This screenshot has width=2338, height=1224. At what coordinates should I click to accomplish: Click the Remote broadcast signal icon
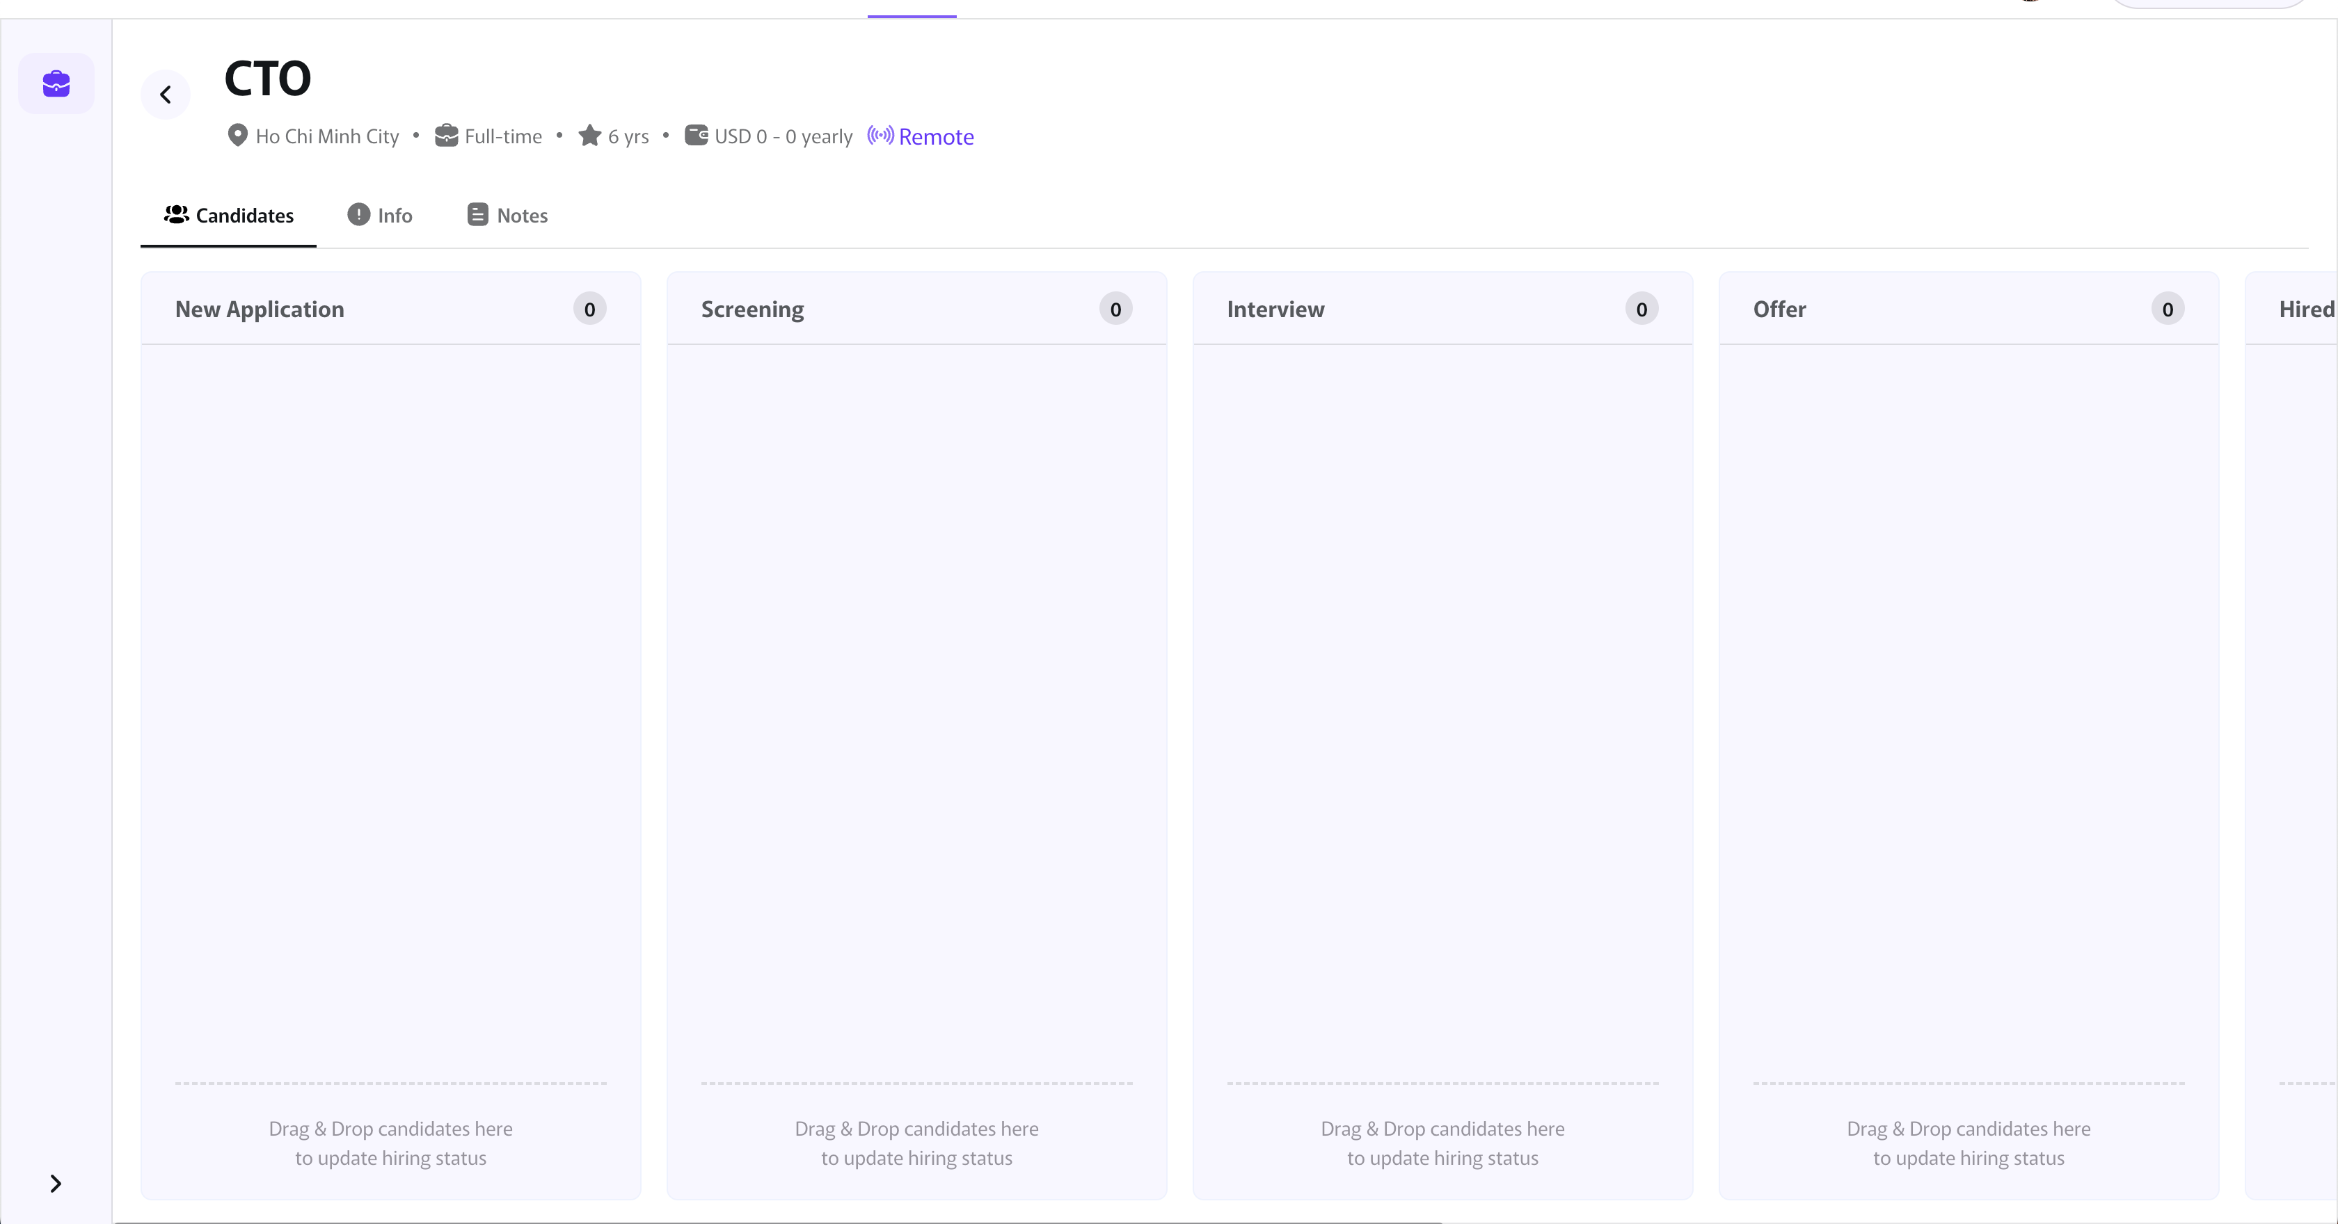[x=880, y=135]
